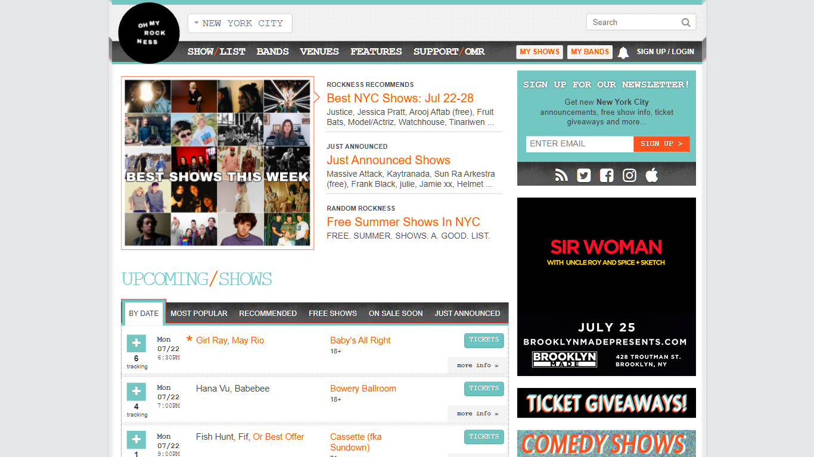
Task: Open Free Summer Shows In NYC
Action: click(x=403, y=221)
